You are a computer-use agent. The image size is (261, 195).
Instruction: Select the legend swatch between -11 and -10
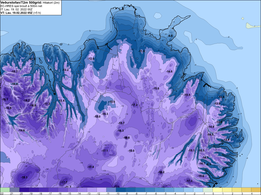click(111, 190)
